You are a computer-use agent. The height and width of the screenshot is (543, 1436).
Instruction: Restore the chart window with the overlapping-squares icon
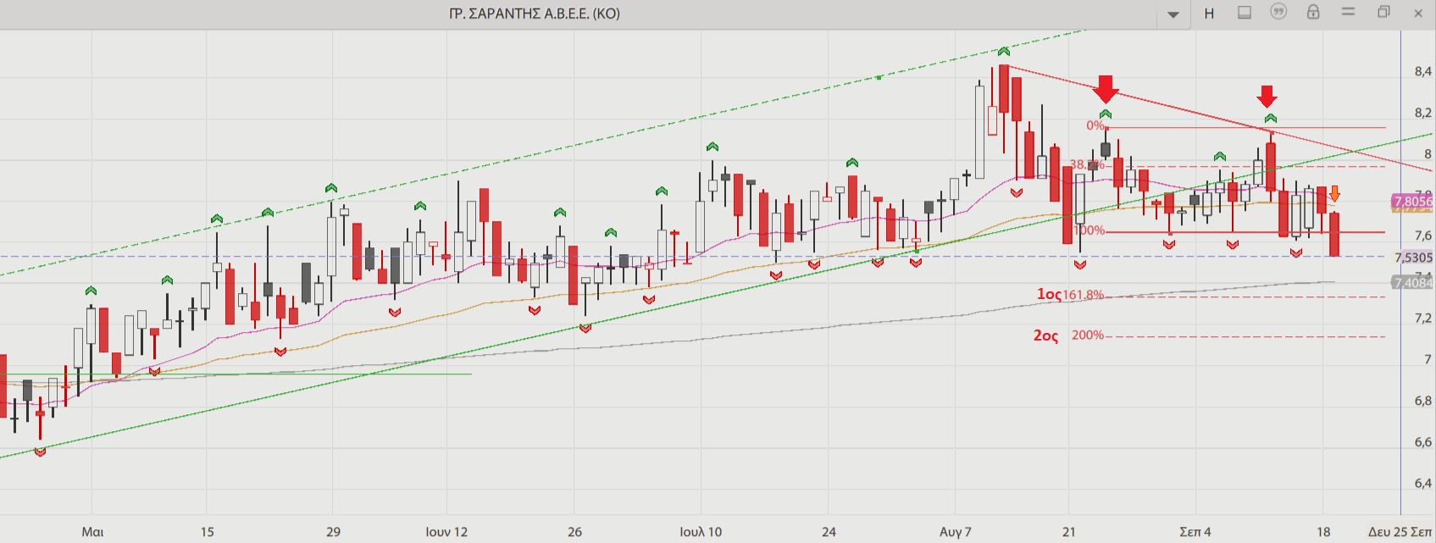pyautogui.click(x=1383, y=12)
